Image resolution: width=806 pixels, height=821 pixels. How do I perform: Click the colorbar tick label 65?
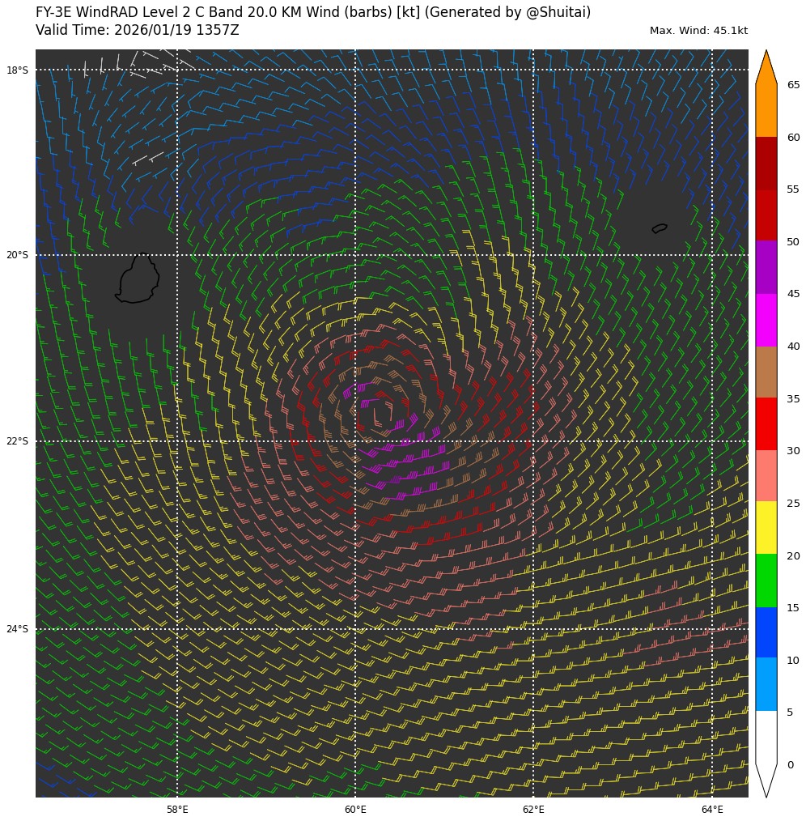(x=793, y=85)
